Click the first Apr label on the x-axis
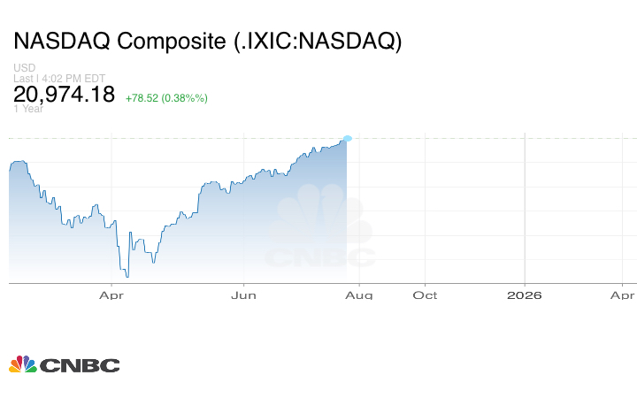637x398 pixels. 111,295
